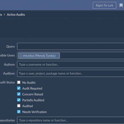The image size is (124, 124).
Task: Click the user icon in mturdus token
Action: coord(21,55)
